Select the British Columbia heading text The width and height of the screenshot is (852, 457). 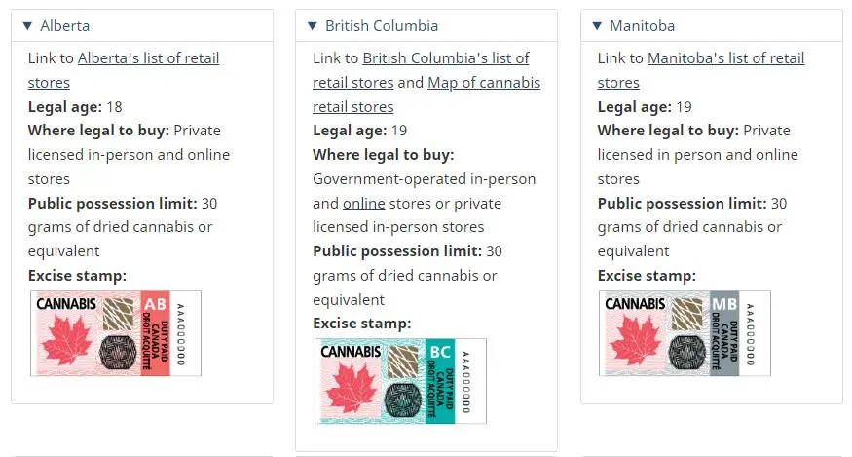(x=382, y=26)
